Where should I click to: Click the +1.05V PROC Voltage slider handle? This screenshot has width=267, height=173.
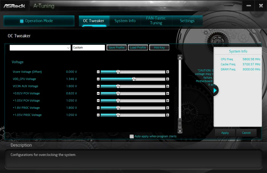[x=118, y=115]
